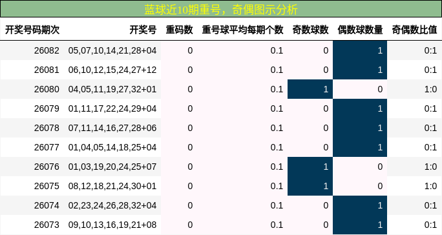Click highlighted even-ball cell in row 26074
Image resolution: width=442 pixels, height=235 pixels.
tap(360, 205)
